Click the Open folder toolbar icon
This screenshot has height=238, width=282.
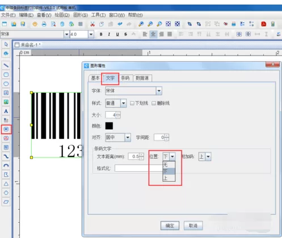click(14, 24)
